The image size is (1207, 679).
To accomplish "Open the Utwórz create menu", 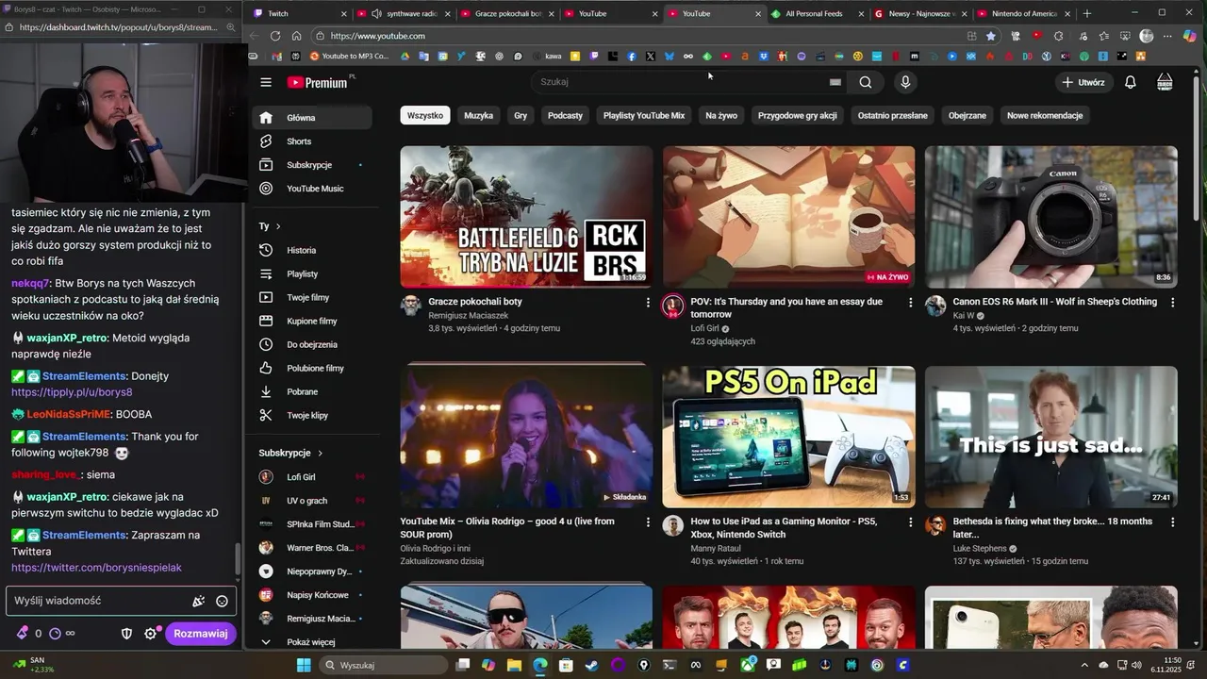I will pyautogui.click(x=1083, y=82).
